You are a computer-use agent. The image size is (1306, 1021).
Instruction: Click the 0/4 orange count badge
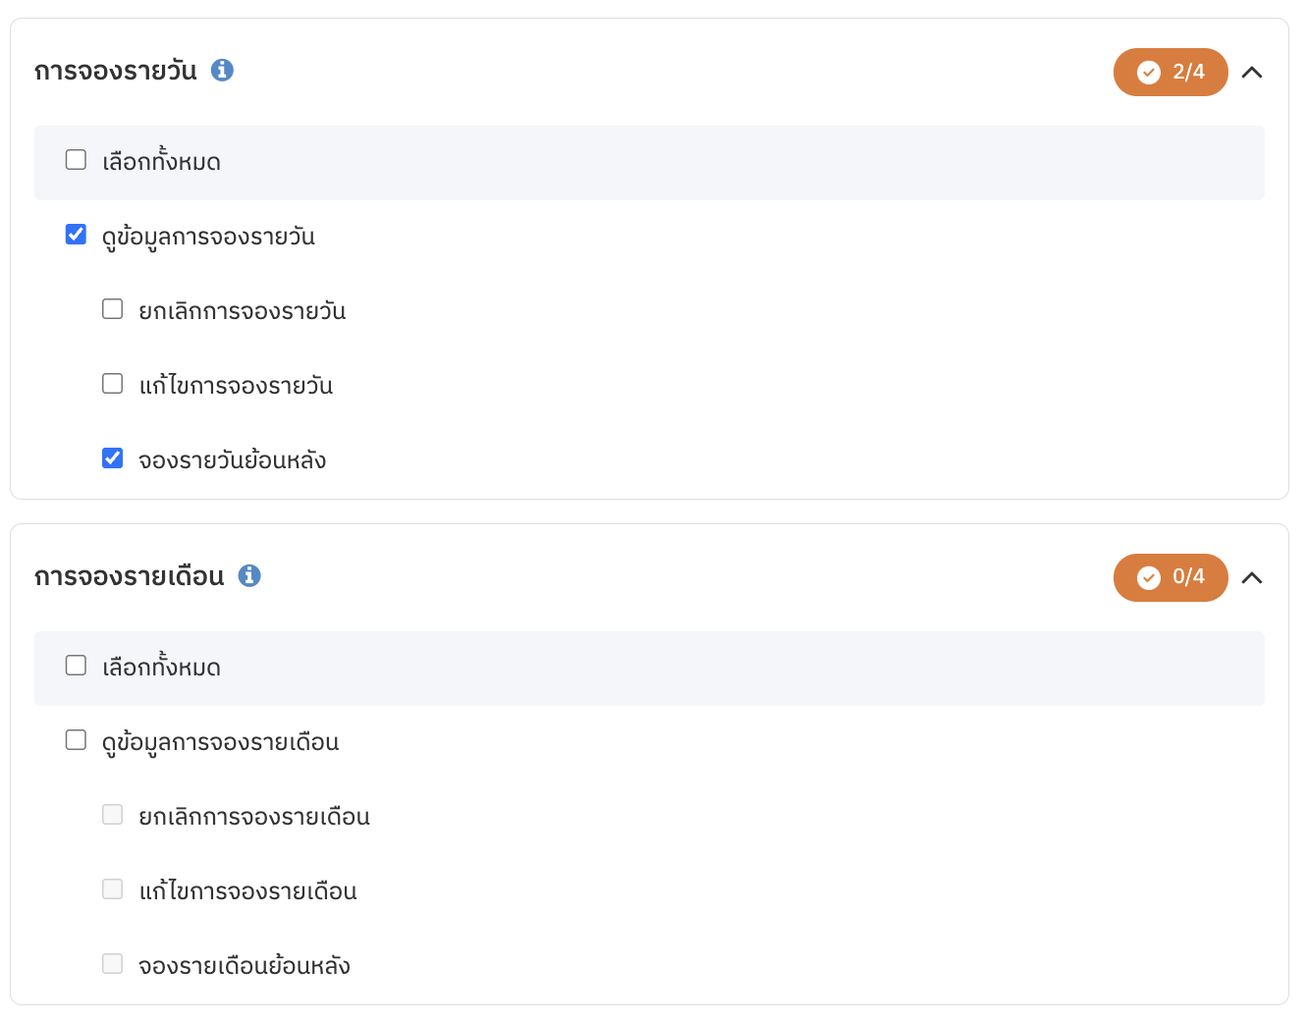1170,577
